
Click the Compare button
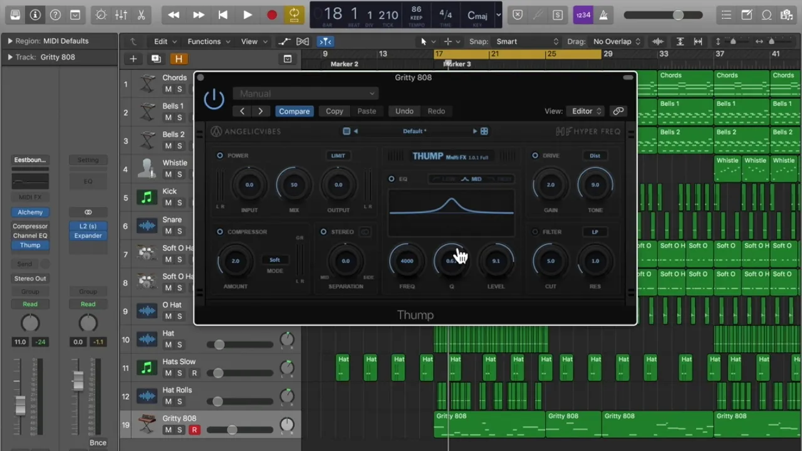[x=294, y=111]
